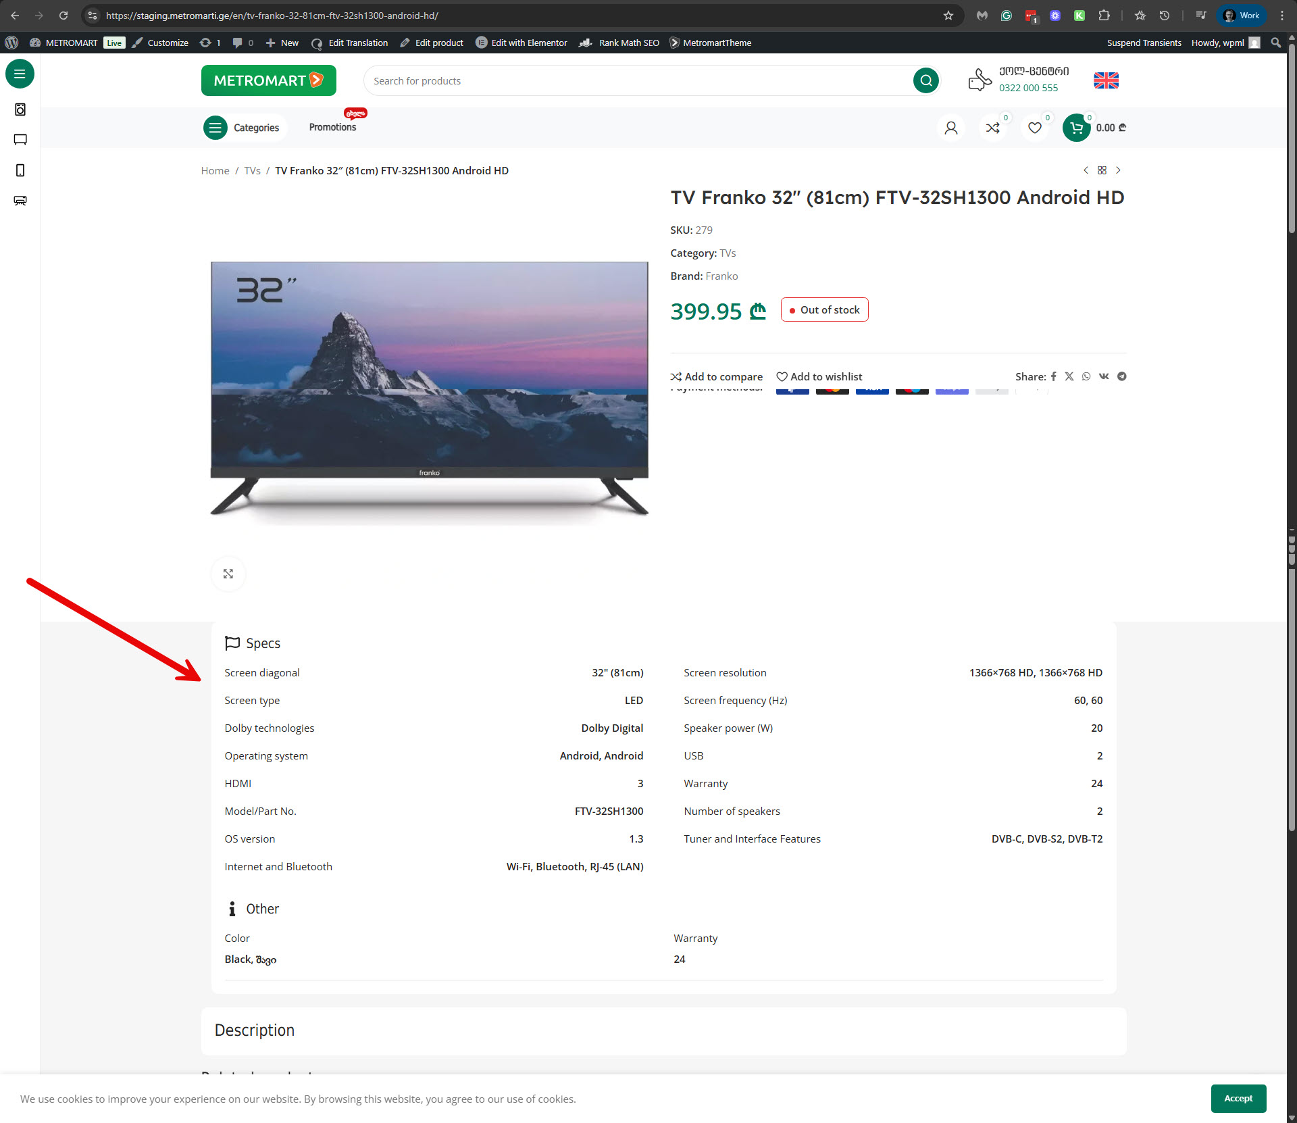Click Edit Translation in admin bar
This screenshot has height=1123, width=1297.
click(350, 43)
